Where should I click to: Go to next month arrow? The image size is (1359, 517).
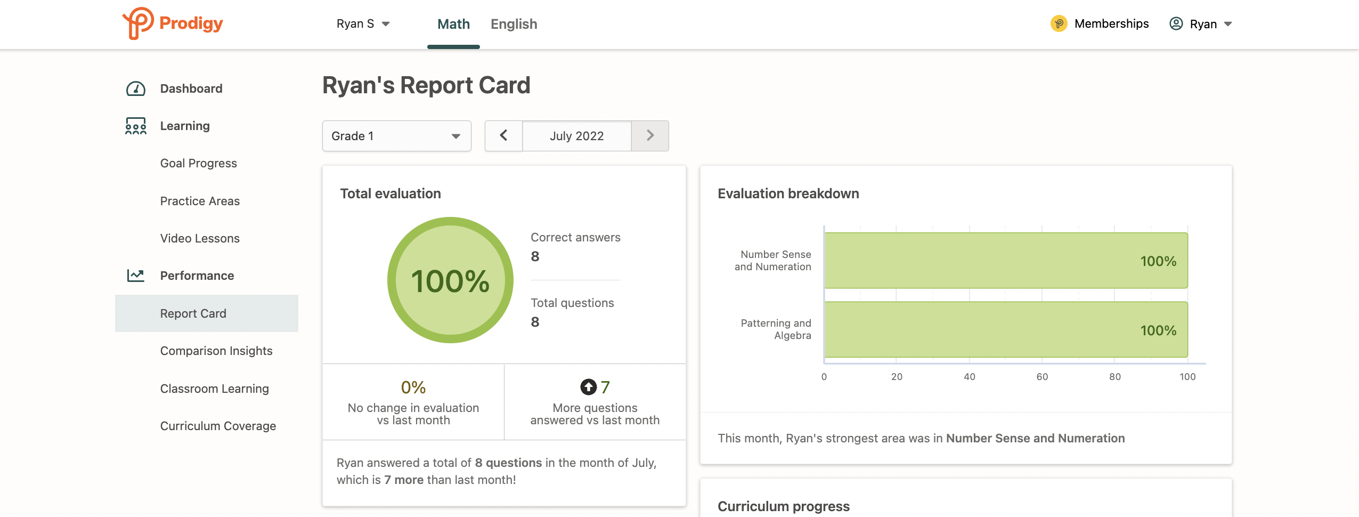click(x=650, y=136)
